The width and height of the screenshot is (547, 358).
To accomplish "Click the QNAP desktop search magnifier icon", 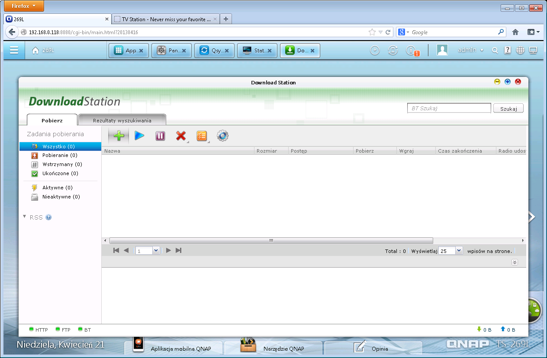I will [x=495, y=51].
